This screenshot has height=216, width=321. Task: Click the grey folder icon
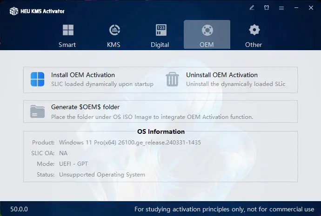pyautogui.click(x=38, y=111)
